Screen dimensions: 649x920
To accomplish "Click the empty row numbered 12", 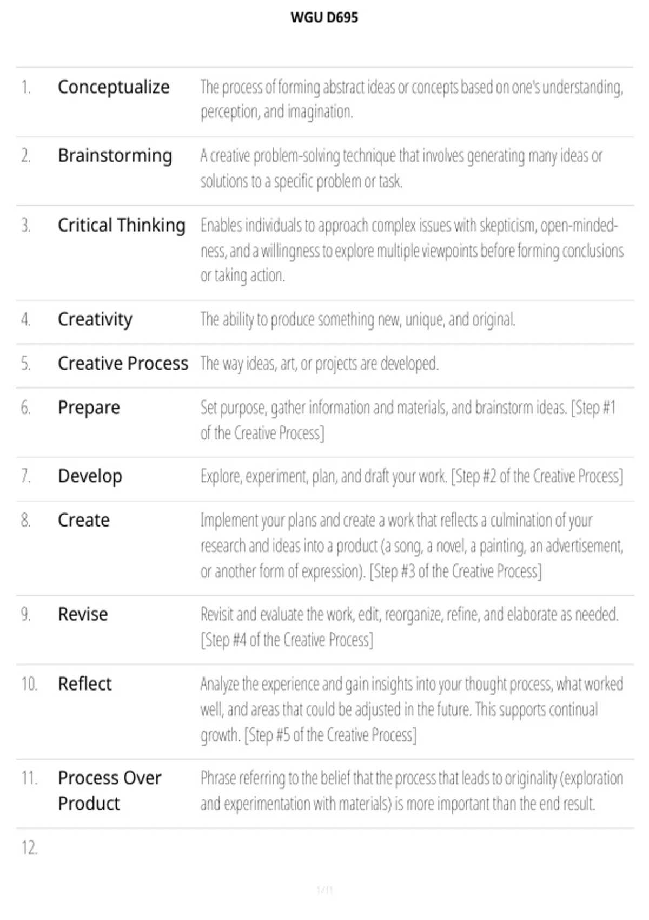I will (x=325, y=847).
